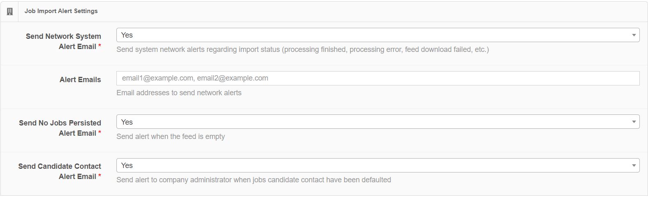
Task: Click the 'Email addresses to send network alerts' hint
Action: pos(179,93)
